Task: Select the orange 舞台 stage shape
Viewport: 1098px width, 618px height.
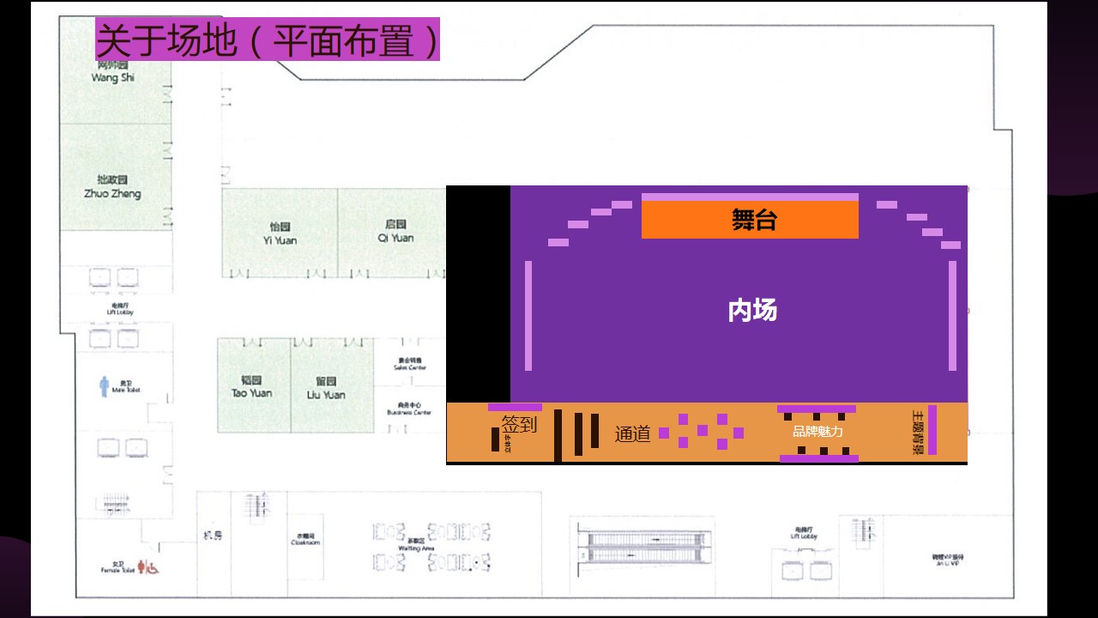Action: coord(750,220)
